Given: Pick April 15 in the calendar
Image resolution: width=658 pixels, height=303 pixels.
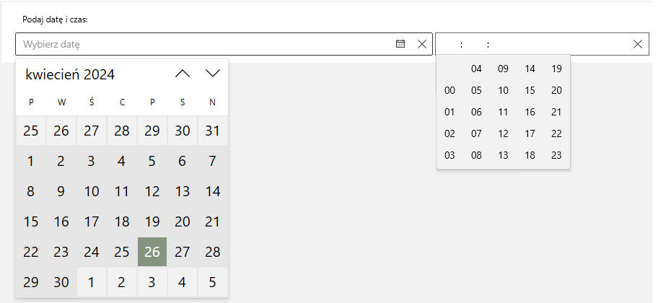Looking at the screenshot, I should coord(31,221).
